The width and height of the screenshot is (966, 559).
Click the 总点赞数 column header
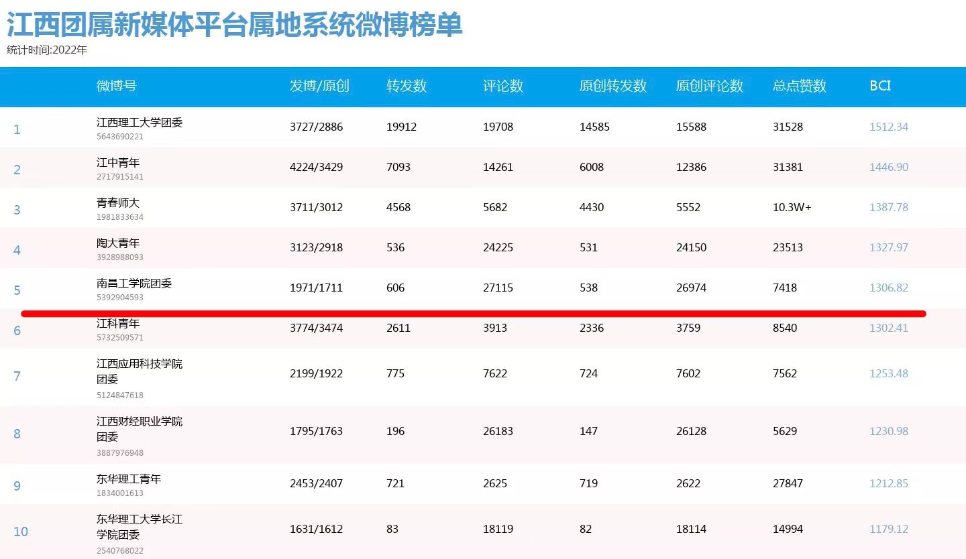(x=800, y=86)
